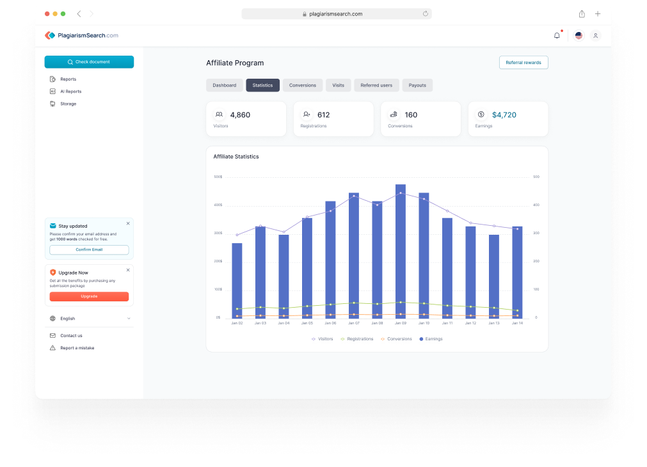Dismiss the Stay updated notice
This screenshot has height=467, width=647.
pyautogui.click(x=127, y=223)
